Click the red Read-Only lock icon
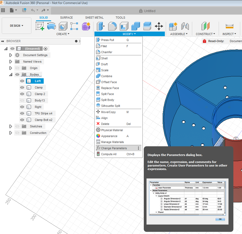This screenshot has height=234, width=242. pyautogui.click(x=204, y=41)
